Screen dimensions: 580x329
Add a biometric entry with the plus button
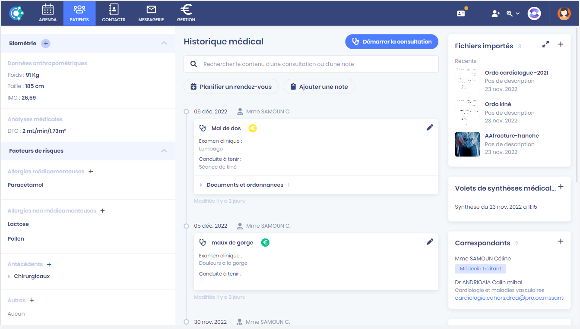click(x=46, y=43)
